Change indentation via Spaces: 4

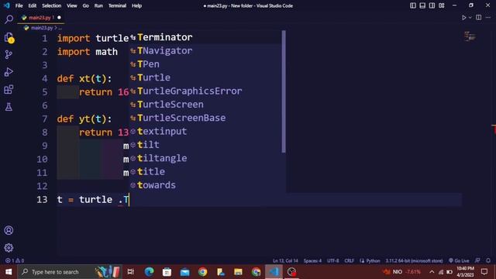[x=312, y=260]
